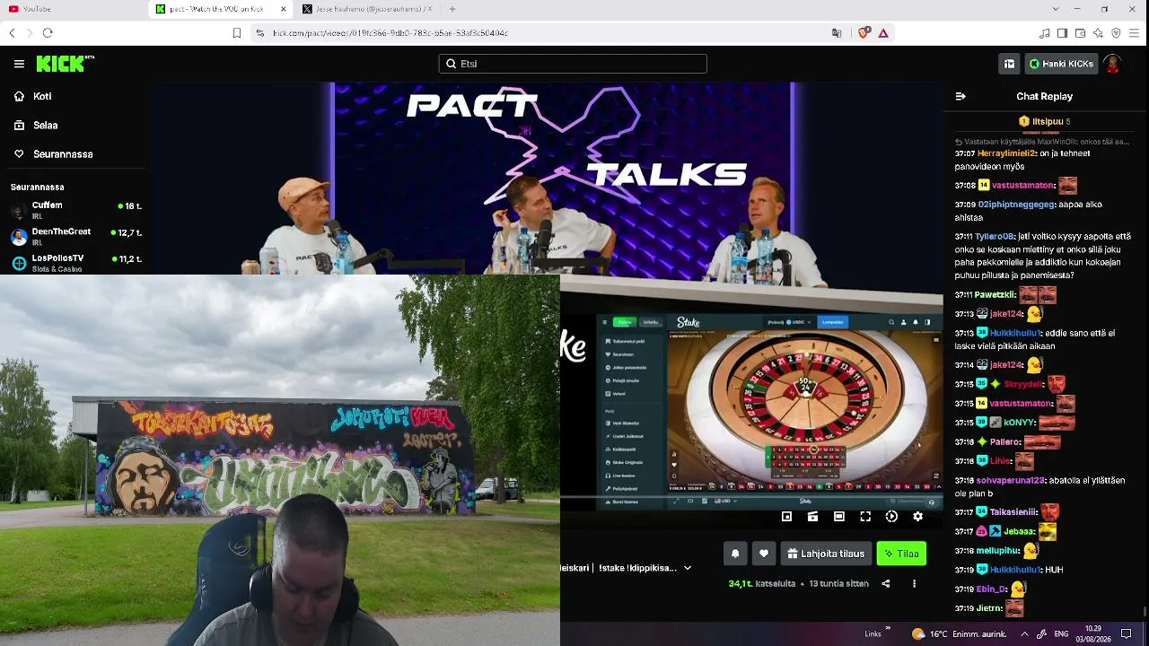Open the taskbar clock and calendar
The width and height of the screenshot is (1149, 646).
click(x=1093, y=633)
